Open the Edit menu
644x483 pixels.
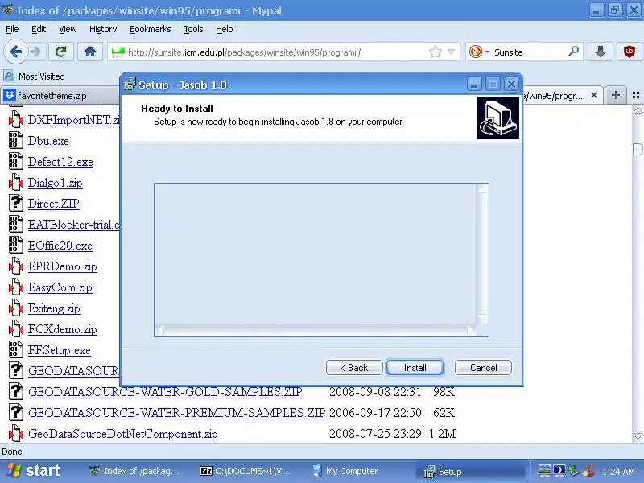(x=39, y=29)
